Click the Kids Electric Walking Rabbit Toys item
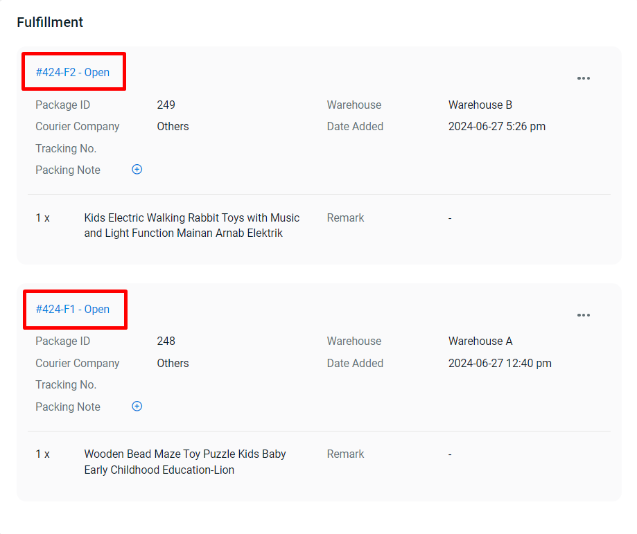Viewport: 637px width, 534px height. point(191,226)
